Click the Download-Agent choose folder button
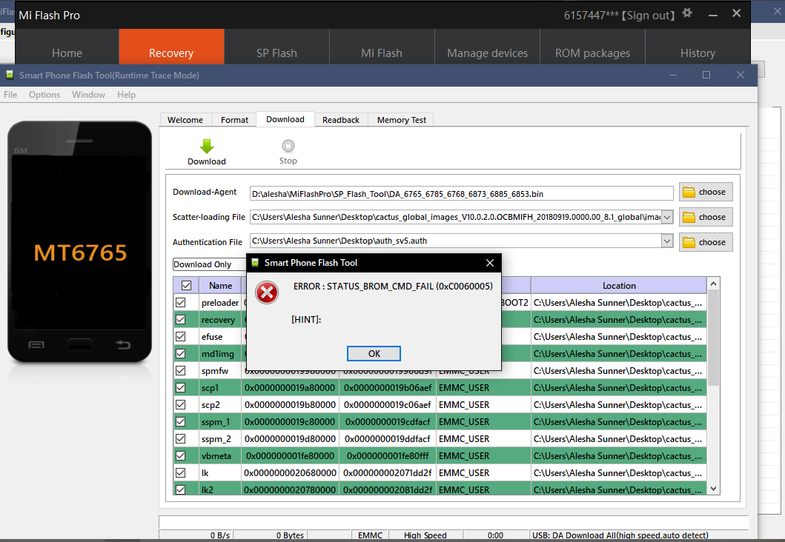This screenshot has height=542, width=785. click(x=705, y=192)
